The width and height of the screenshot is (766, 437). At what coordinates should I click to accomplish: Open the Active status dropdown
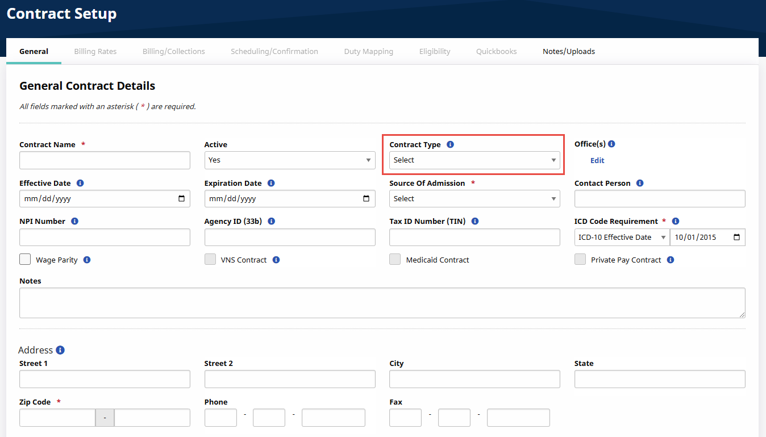[x=289, y=160]
